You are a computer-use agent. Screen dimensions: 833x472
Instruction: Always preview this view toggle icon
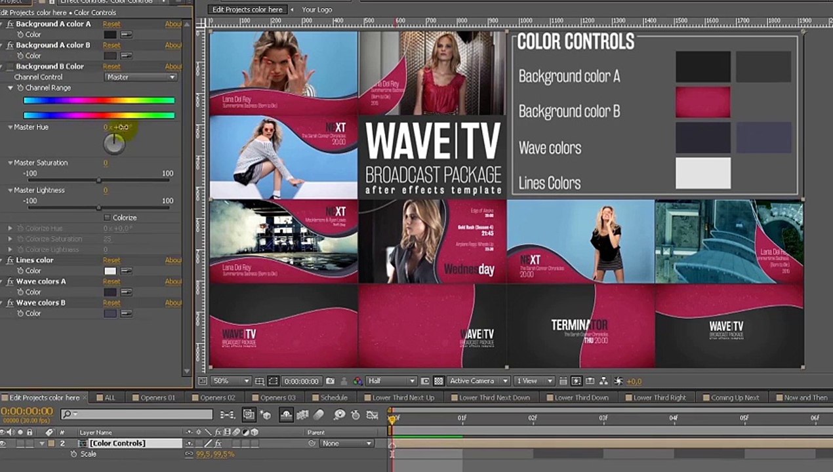click(x=202, y=381)
